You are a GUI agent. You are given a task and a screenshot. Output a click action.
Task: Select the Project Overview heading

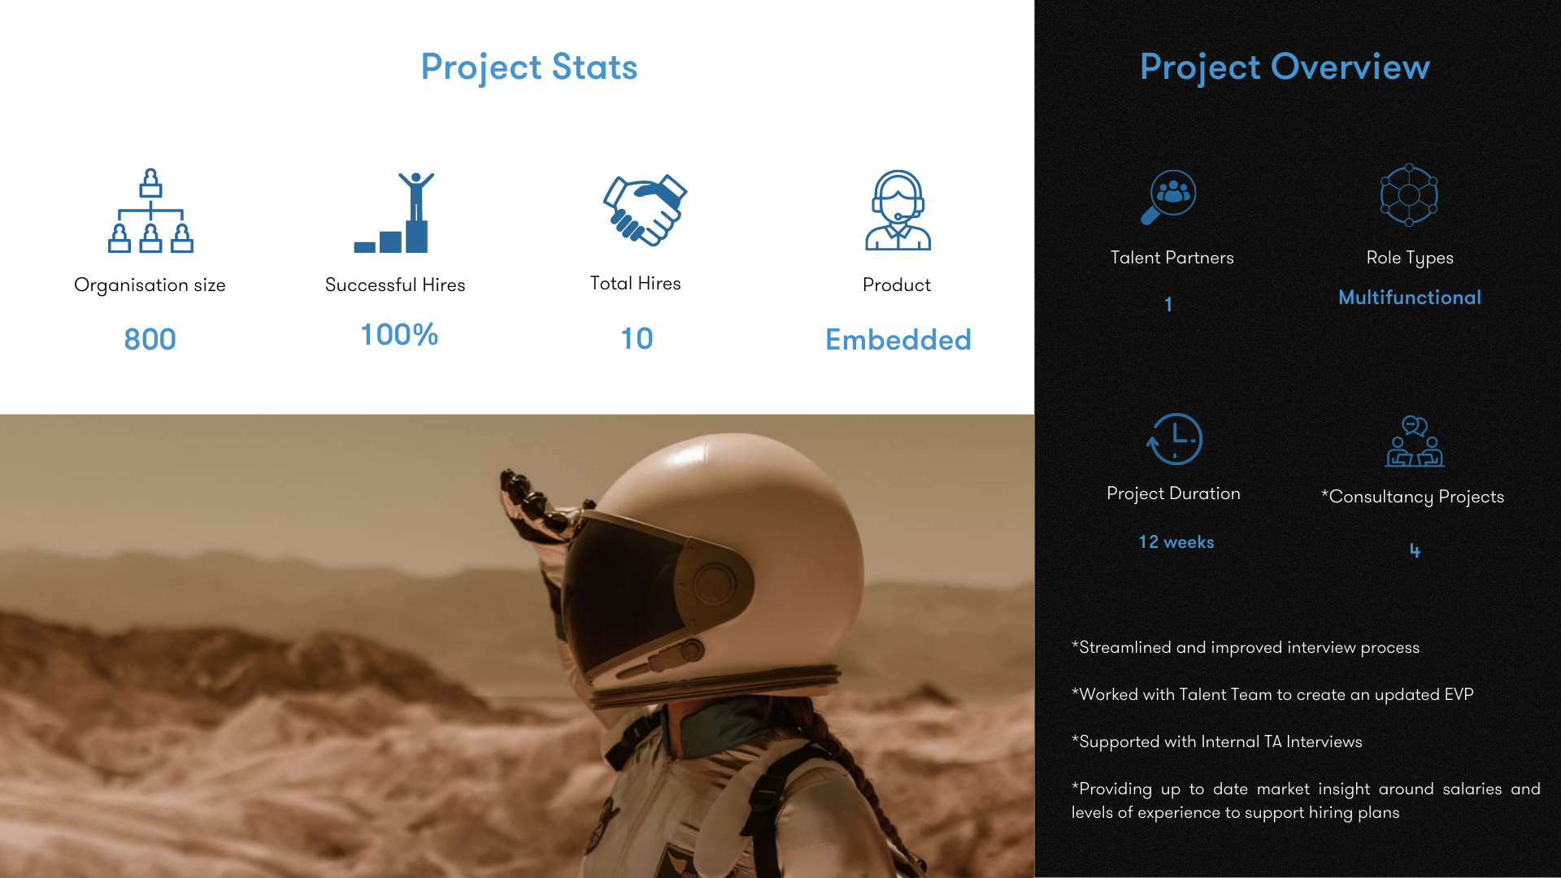pos(1285,67)
